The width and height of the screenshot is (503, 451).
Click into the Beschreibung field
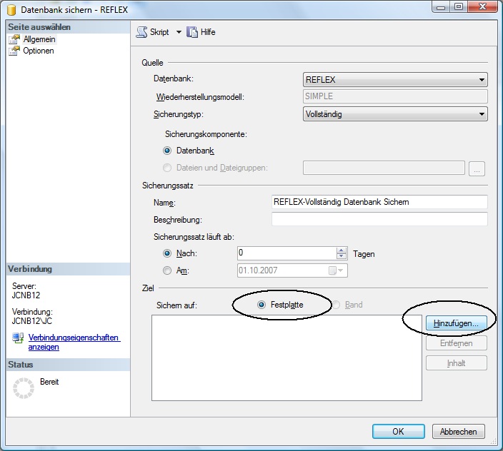[x=379, y=219]
